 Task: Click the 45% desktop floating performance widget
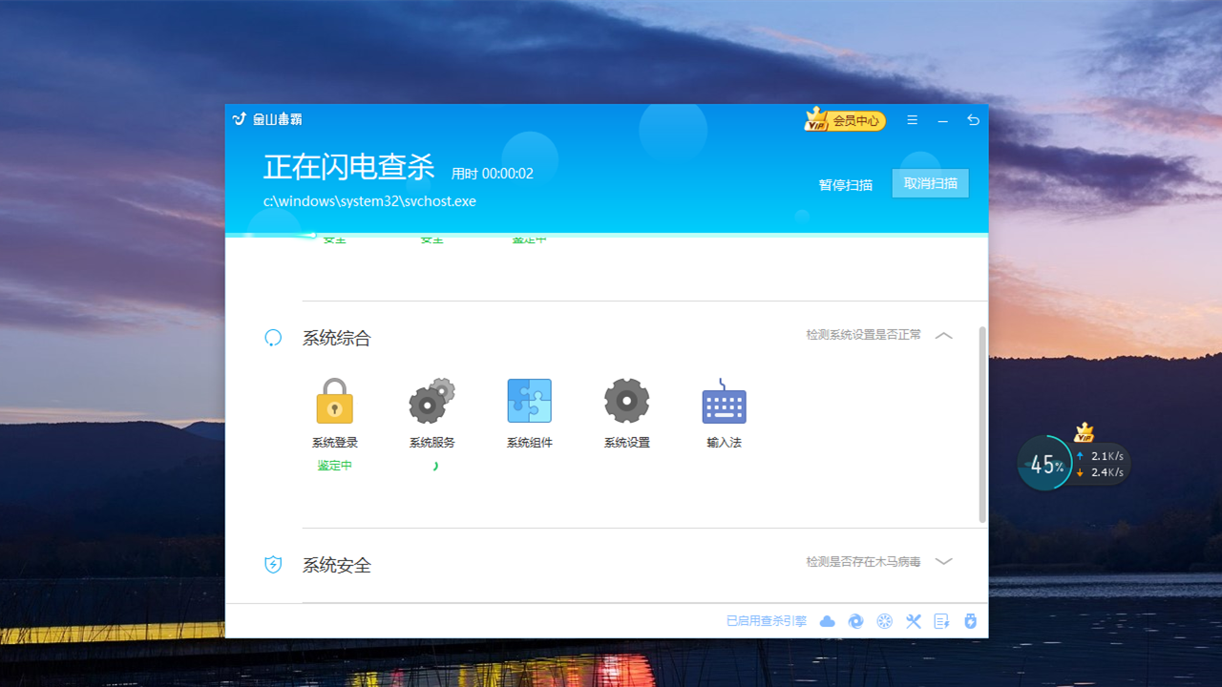1045,464
